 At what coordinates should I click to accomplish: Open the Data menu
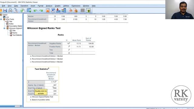[x=16, y=6]
